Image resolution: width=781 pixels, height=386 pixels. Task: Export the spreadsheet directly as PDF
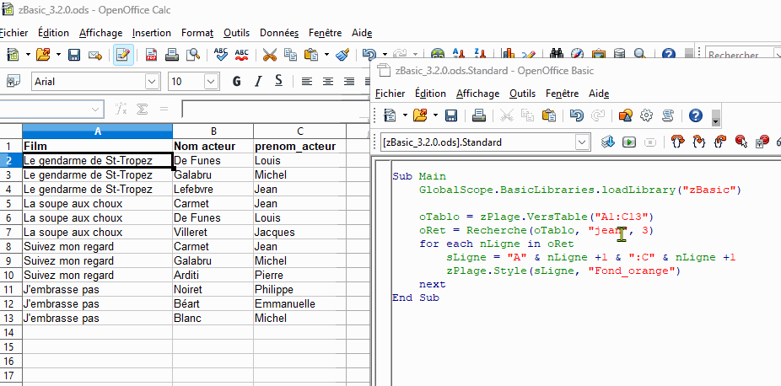coord(152,56)
